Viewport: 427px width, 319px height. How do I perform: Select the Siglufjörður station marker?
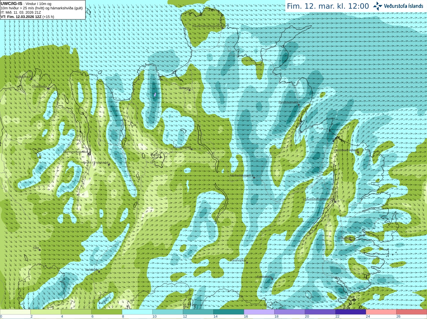click(31, 79)
